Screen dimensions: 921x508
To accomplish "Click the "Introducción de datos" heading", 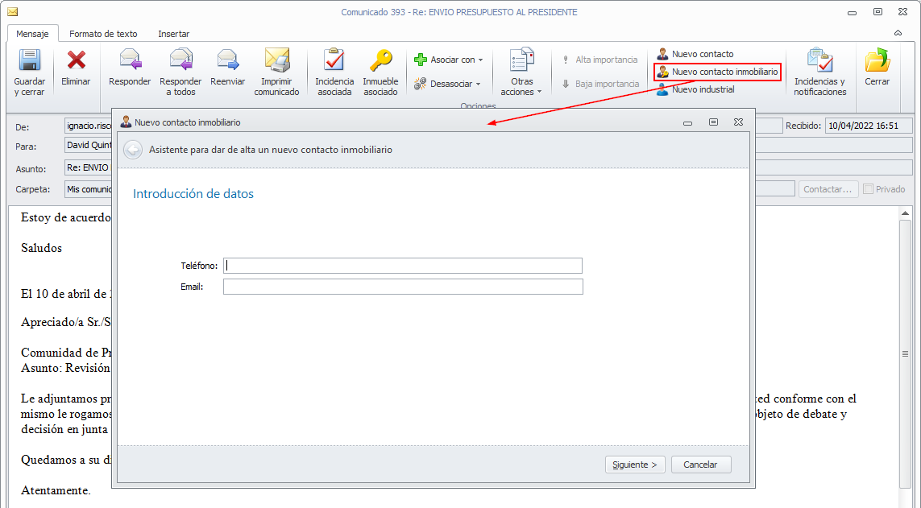I will 193,193.
